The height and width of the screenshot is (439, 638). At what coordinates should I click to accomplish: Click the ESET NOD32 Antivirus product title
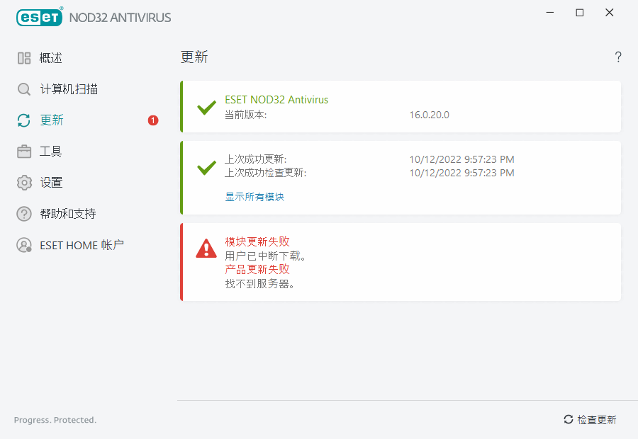point(276,100)
